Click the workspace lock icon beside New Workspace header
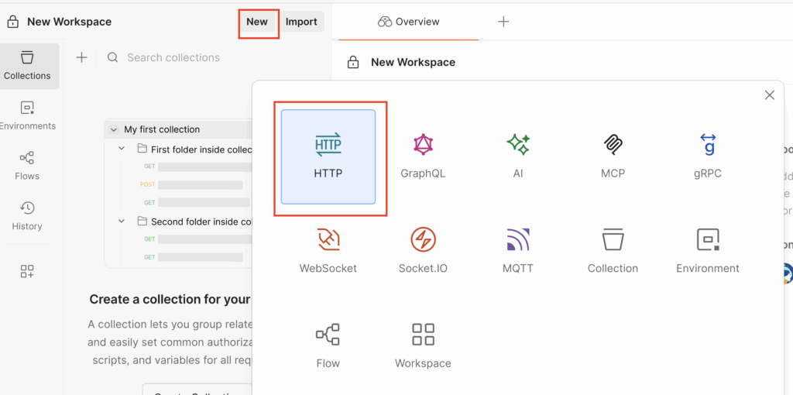This screenshot has height=395, width=793. click(13, 22)
